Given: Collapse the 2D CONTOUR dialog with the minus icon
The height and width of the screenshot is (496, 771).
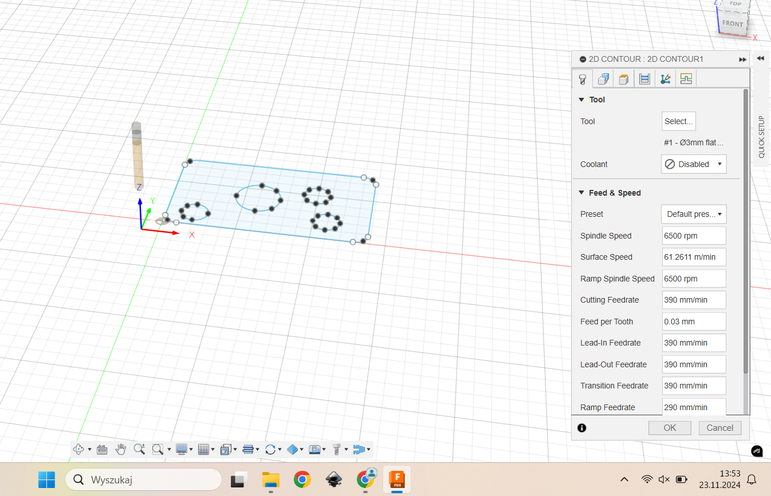Looking at the screenshot, I should (583, 59).
